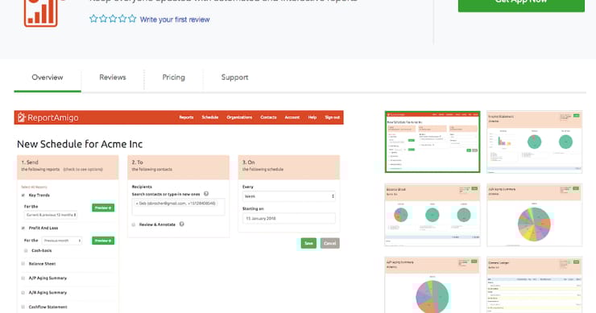The width and height of the screenshot is (596, 313).
Task: Click the New Schedule for Acme Inc heading
Action: 80,144
